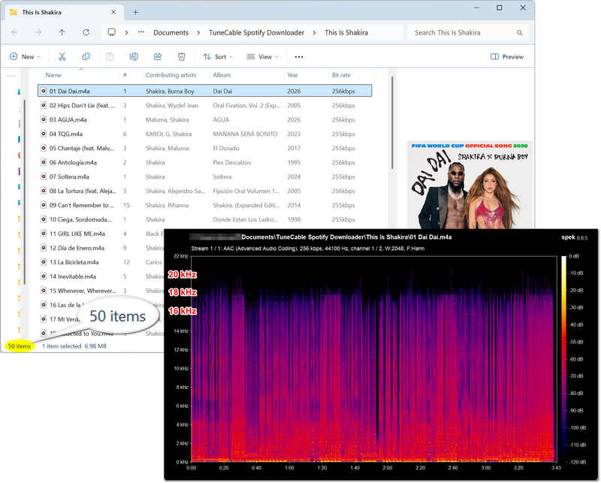This screenshot has height=483, width=601.
Task: Navigate to Documents in breadcrumb
Action: point(171,32)
